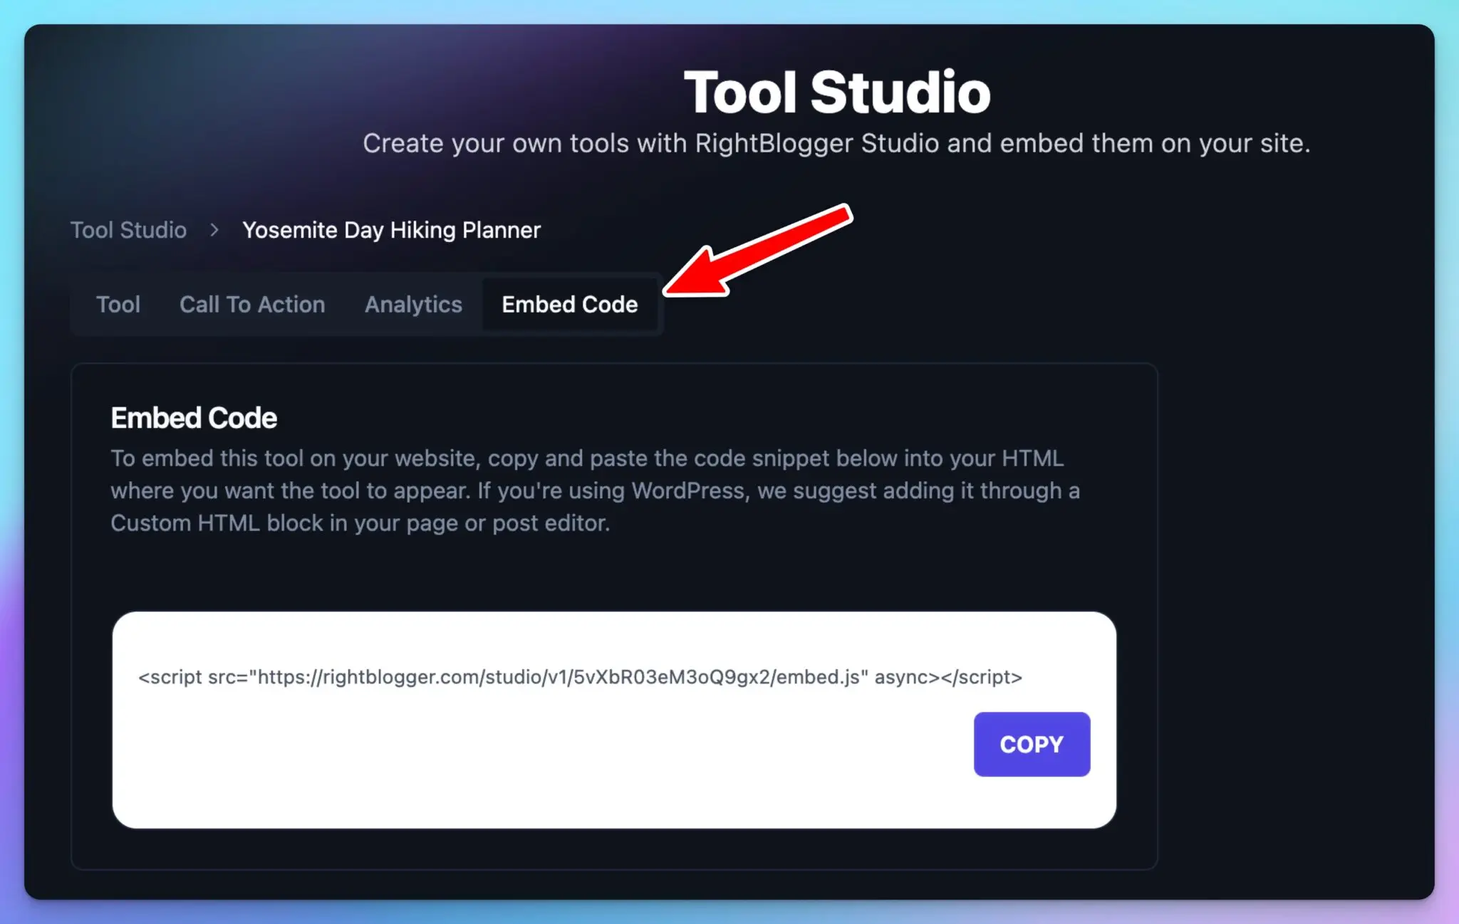The height and width of the screenshot is (924, 1459).
Task: Switch to the Tool tab
Action: tap(118, 304)
